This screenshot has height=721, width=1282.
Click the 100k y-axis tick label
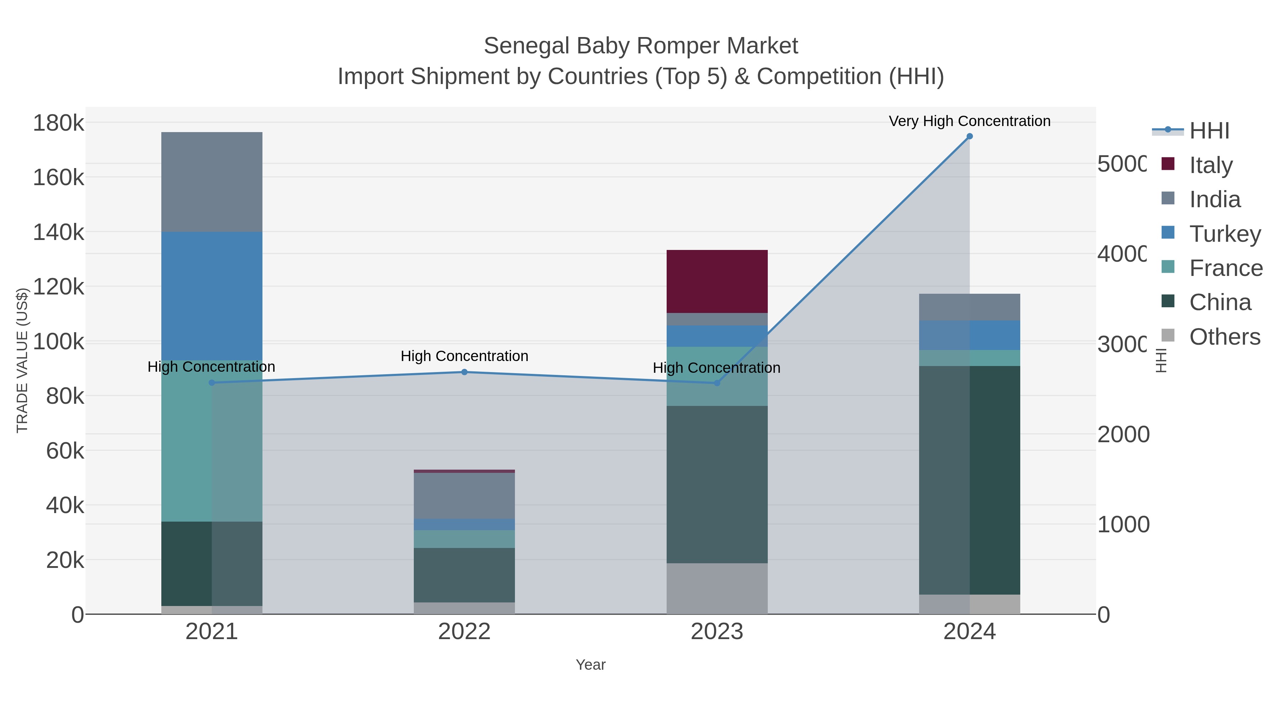[59, 342]
